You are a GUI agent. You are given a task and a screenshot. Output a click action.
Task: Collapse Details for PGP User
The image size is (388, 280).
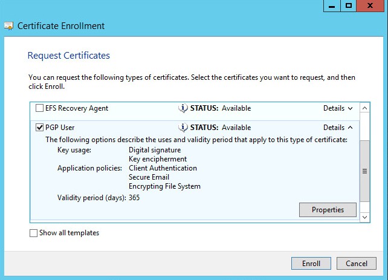click(338, 128)
